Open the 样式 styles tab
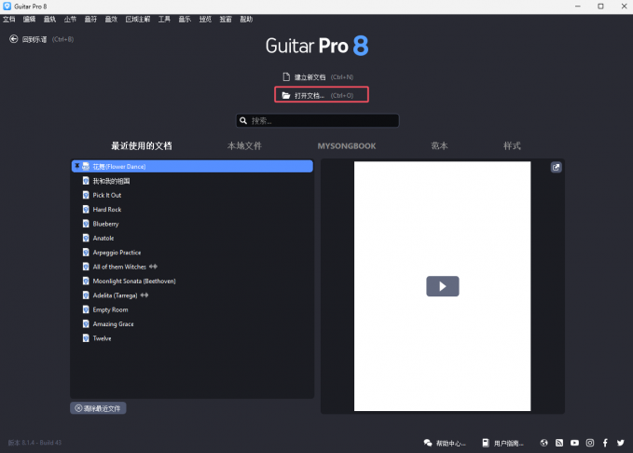 coord(512,145)
